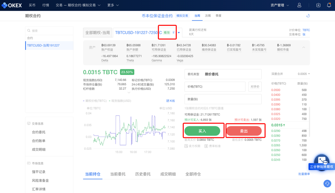Image resolution: width=335 pixels, height=193 pixels.
Task: Open 汇率详情 in sidebar
Action: 39,189
